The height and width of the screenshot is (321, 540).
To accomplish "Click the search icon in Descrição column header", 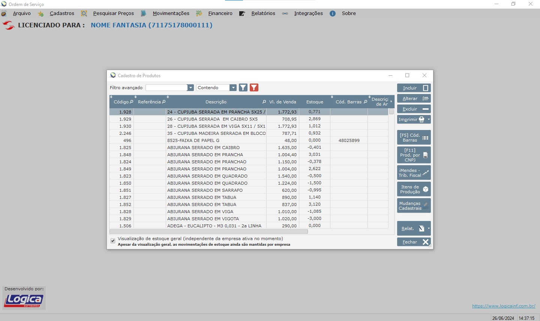I will [x=264, y=102].
